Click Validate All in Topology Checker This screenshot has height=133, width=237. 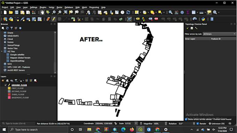tap(188, 28)
